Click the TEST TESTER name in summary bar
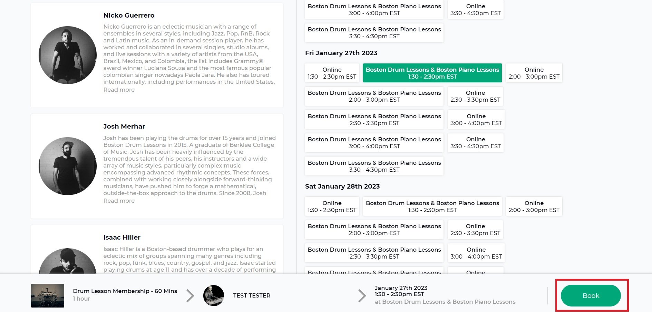Image resolution: width=652 pixels, height=312 pixels. pos(252,295)
